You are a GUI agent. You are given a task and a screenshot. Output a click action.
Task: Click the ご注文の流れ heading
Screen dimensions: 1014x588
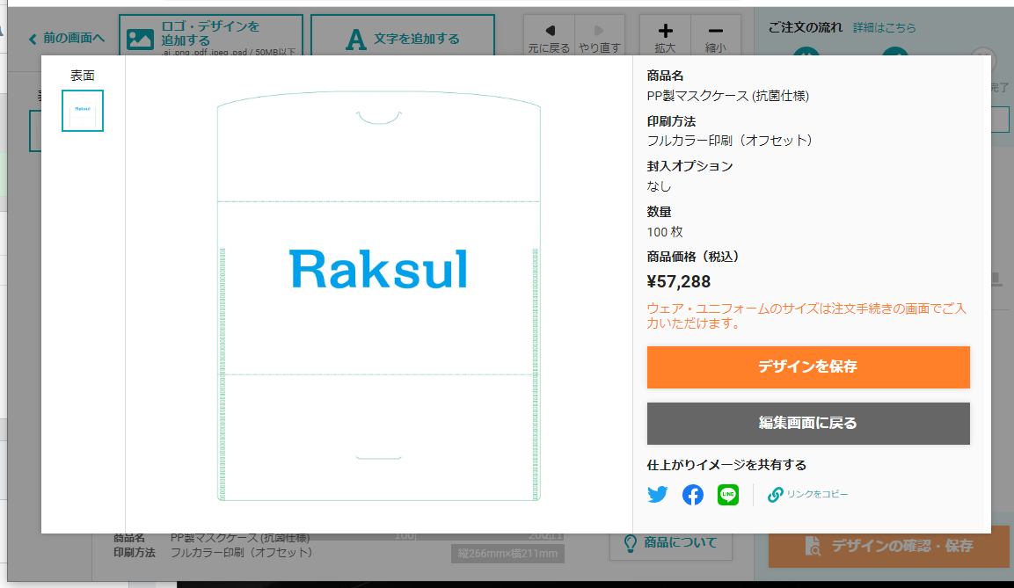click(x=805, y=27)
